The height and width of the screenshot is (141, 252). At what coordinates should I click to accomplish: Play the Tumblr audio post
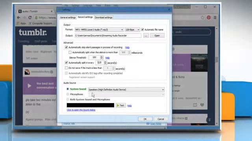[x=29, y=86]
